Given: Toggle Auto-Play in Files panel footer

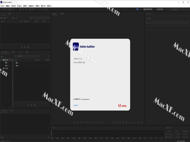Looking at the screenshot, I should coord(28,47).
